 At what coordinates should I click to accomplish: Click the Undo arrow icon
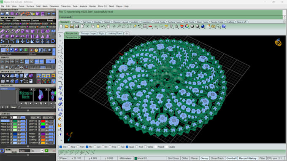click(x=103, y=27)
